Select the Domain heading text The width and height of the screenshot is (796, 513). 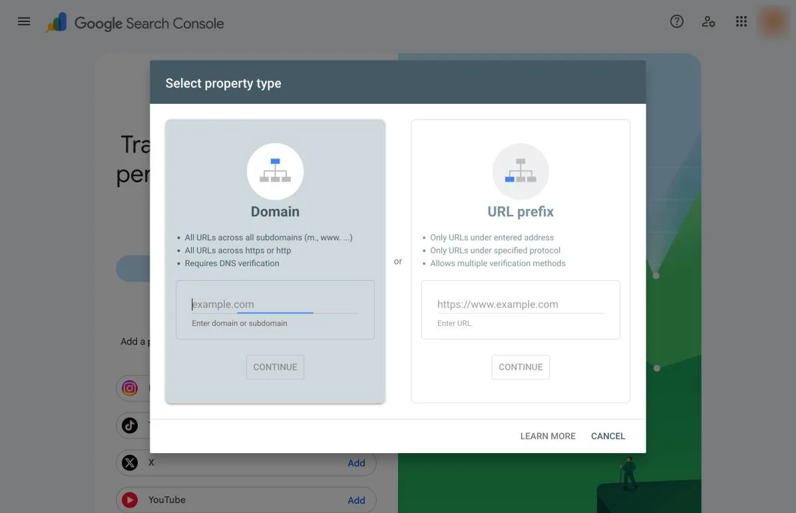pos(275,212)
